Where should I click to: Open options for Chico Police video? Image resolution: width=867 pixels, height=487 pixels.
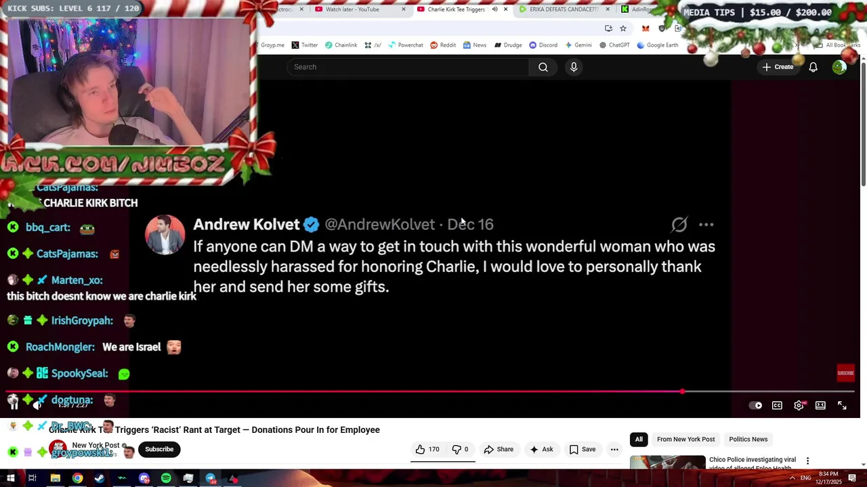pyautogui.click(x=807, y=461)
